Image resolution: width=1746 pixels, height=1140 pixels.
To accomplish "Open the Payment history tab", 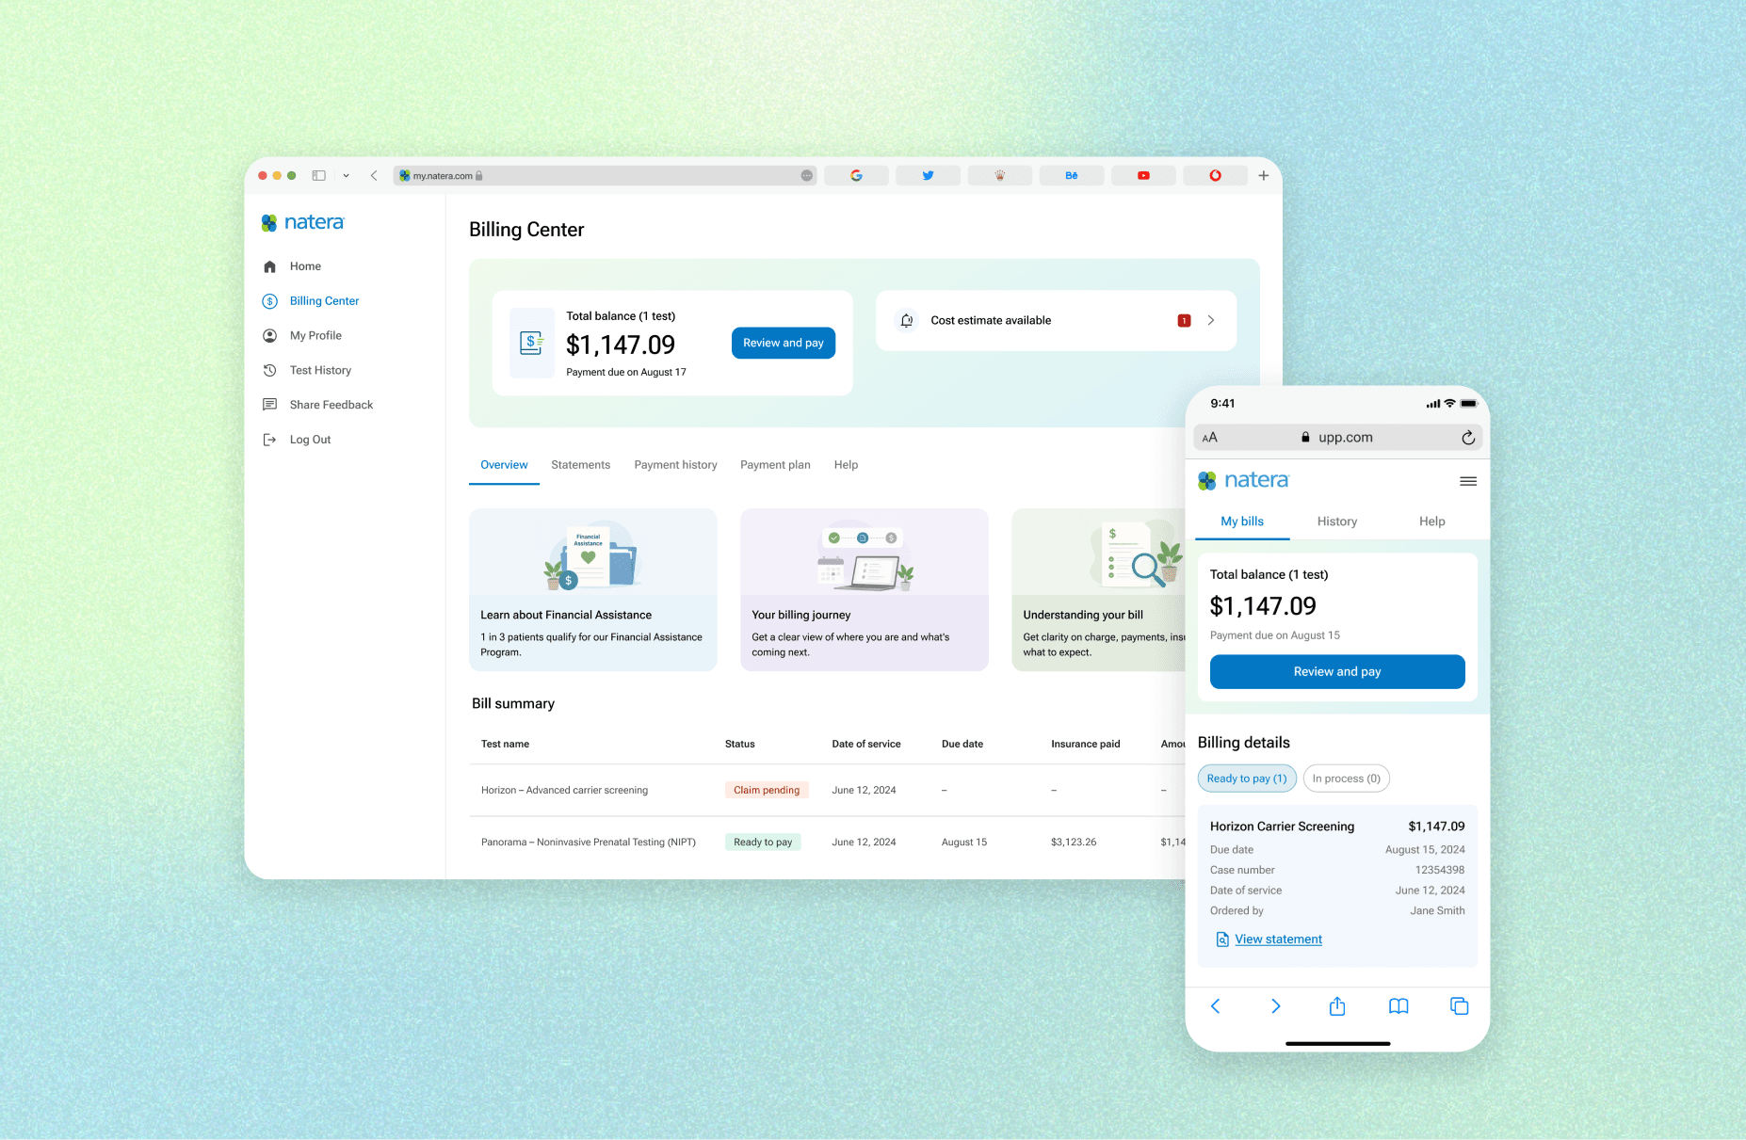I will pyautogui.click(x=675, y=465).
